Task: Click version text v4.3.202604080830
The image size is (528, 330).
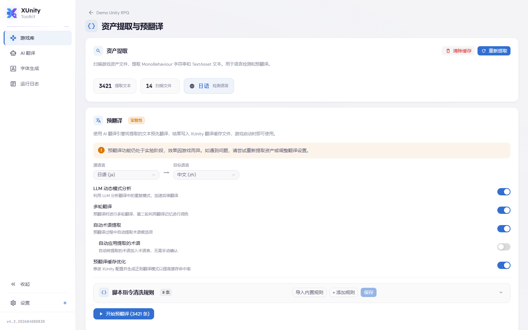Action: 26,321
